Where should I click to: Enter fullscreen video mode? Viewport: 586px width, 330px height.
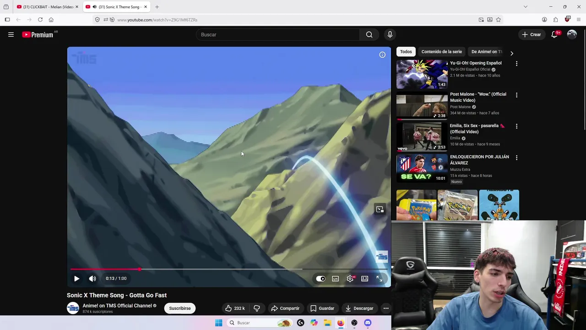pos(380,279)
